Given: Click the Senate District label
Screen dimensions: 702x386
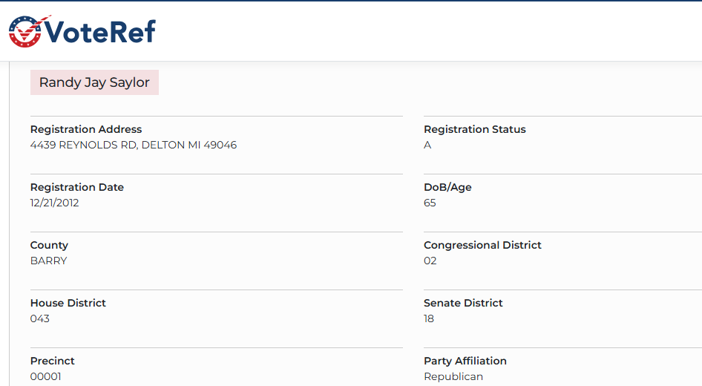Looking at the screenshot, I should pos(463,303).
